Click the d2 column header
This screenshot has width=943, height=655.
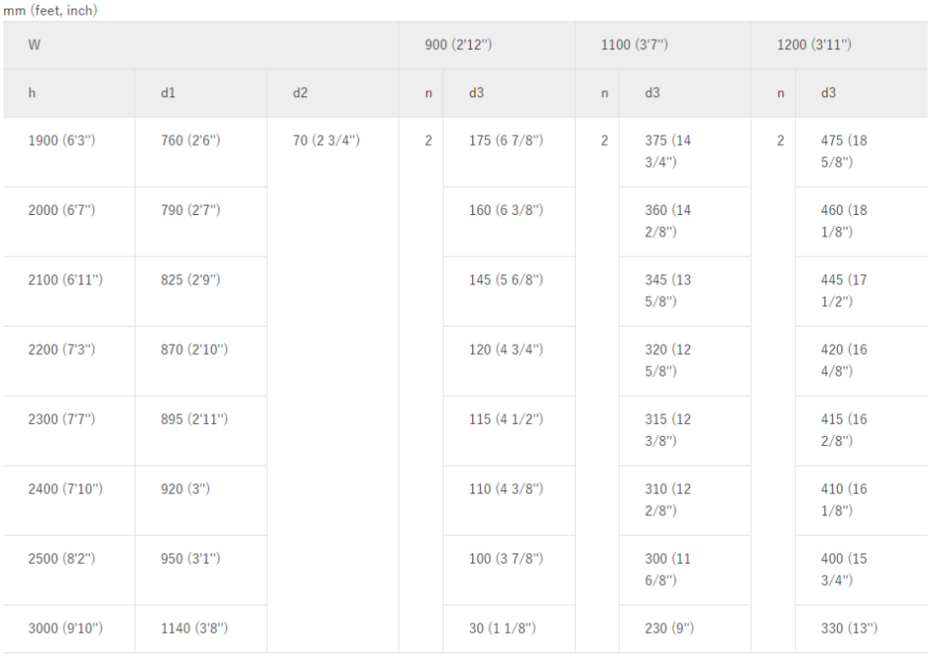[x=300, y=93]
